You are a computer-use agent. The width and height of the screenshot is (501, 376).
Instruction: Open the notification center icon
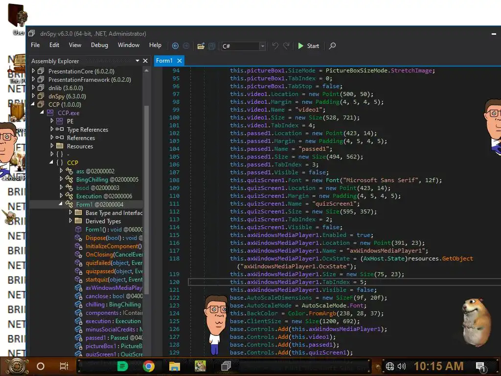point(481,367)
